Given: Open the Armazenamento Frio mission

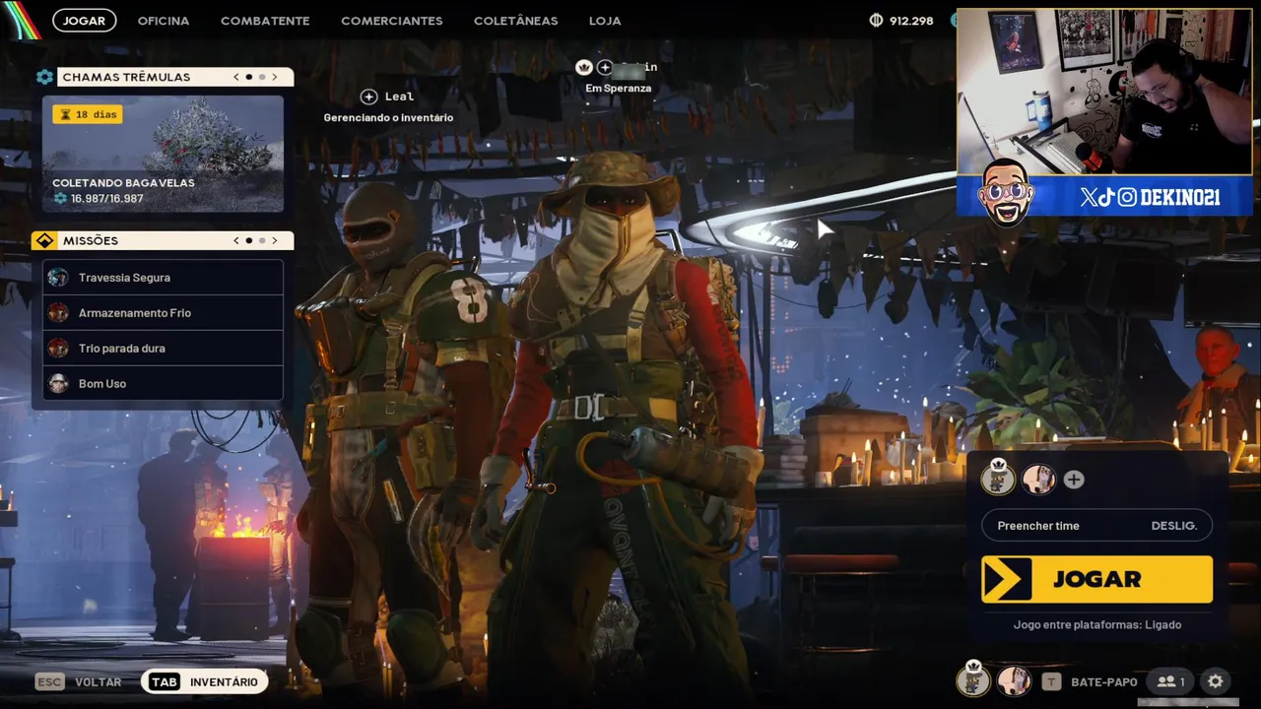Looking at the screenshot, I should click(x=163, y=313).
